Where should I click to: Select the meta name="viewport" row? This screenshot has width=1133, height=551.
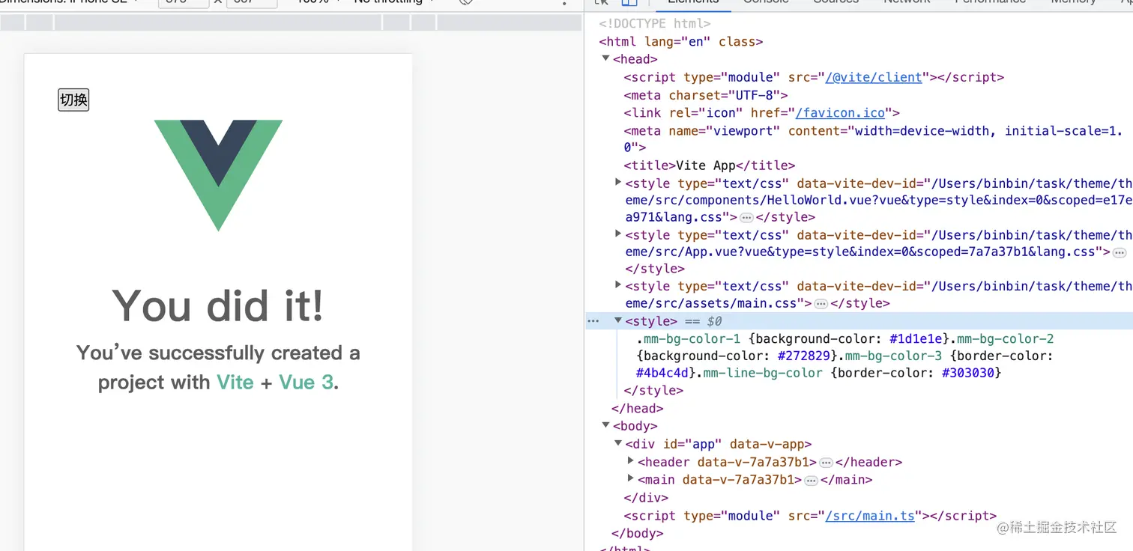[873, 139]
